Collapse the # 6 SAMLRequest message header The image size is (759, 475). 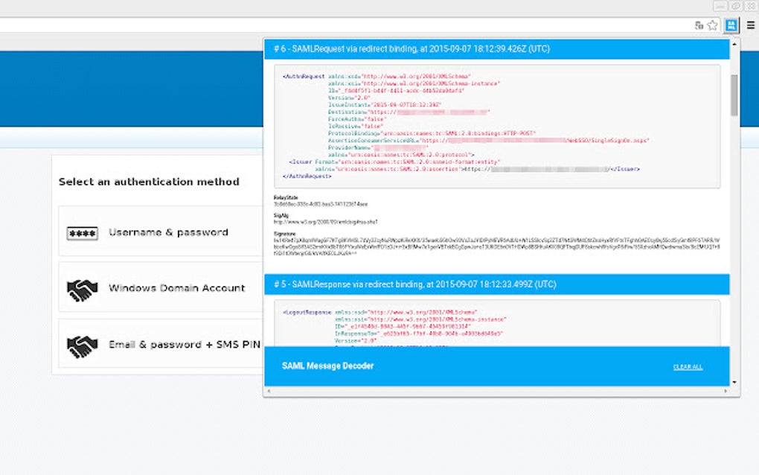(497, 48)
